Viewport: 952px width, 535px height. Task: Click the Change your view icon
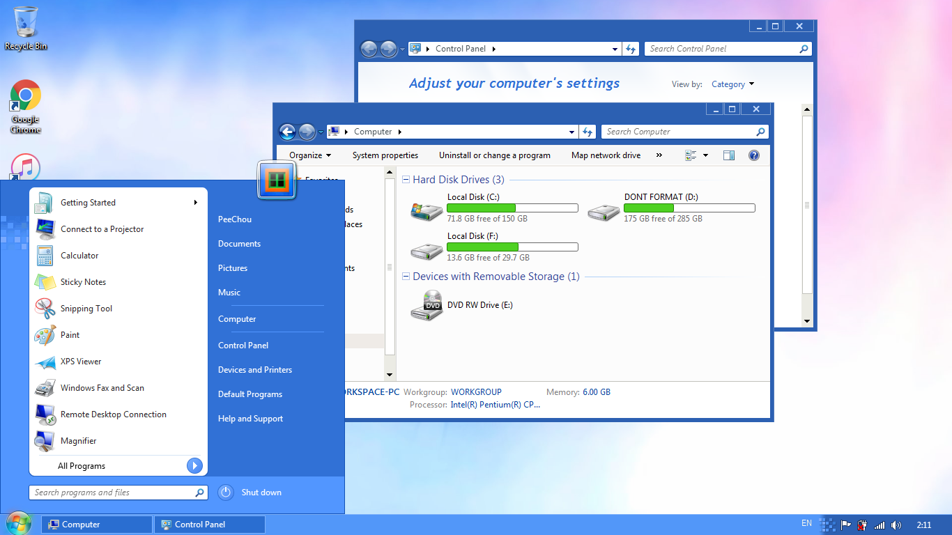click(x=691, y=155)
